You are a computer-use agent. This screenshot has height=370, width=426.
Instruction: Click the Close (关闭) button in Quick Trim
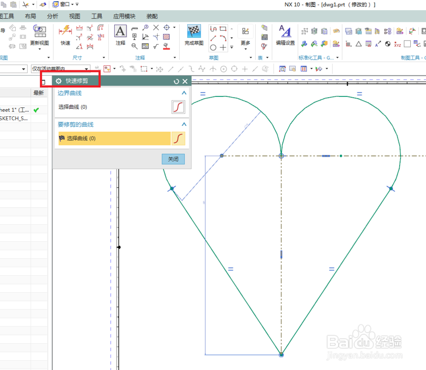[173, 159]
